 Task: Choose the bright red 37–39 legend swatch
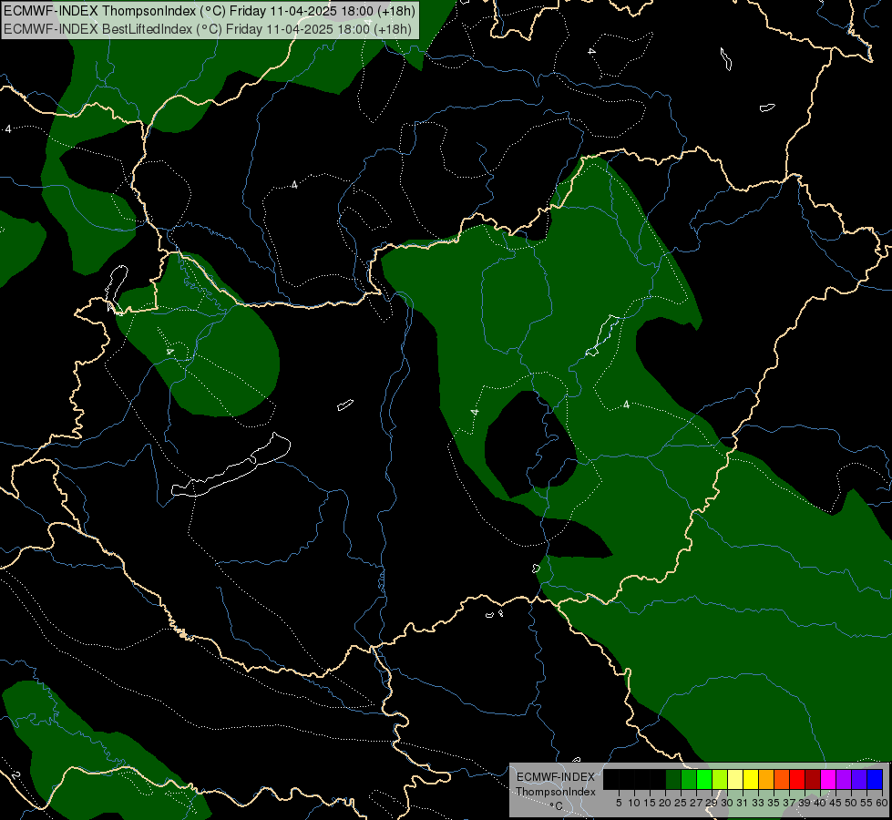pyautogui.click(x=797, y=779)
